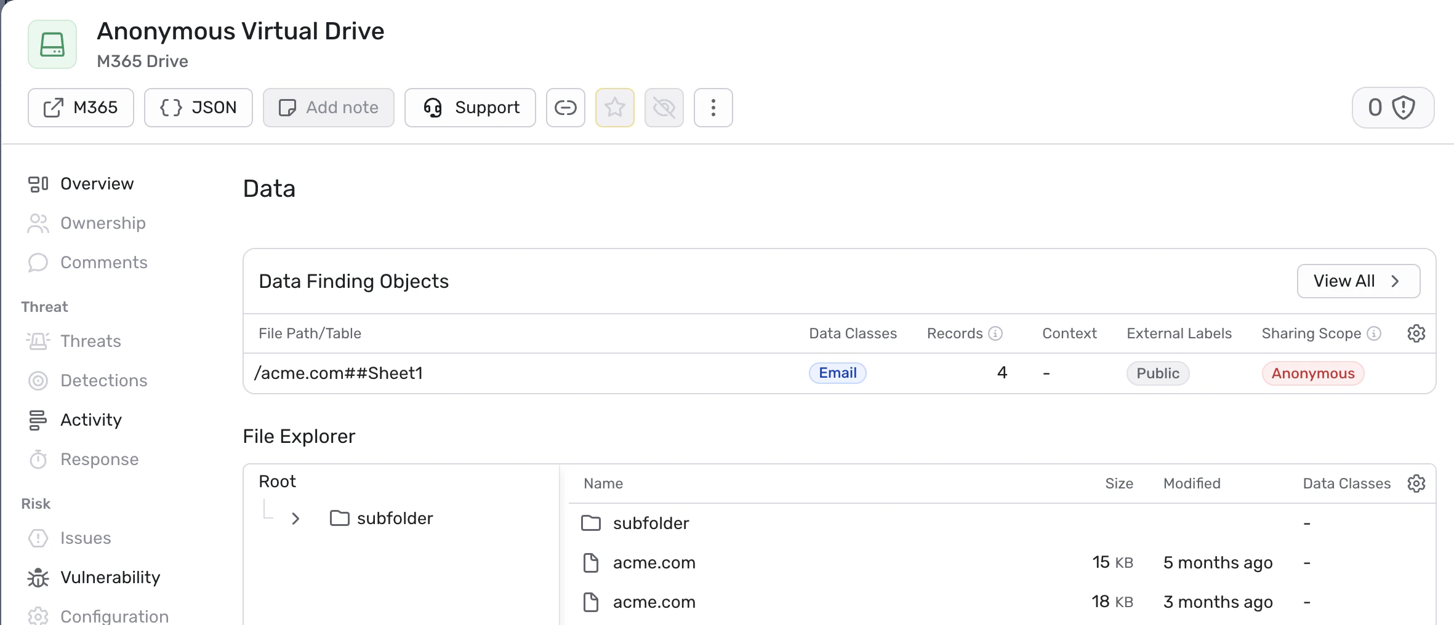Image resolution: width=1454 pixels, height=625 pixels.
Task: Click the Anonymous sharing scope tag
Action: (1312, 373)
